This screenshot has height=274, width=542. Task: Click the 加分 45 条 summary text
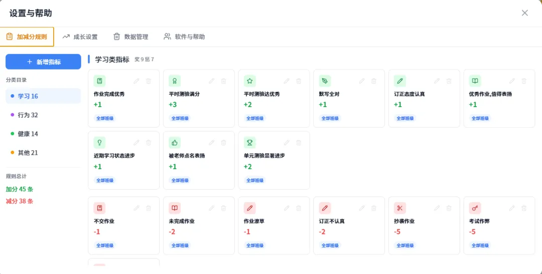click(20, 189)
